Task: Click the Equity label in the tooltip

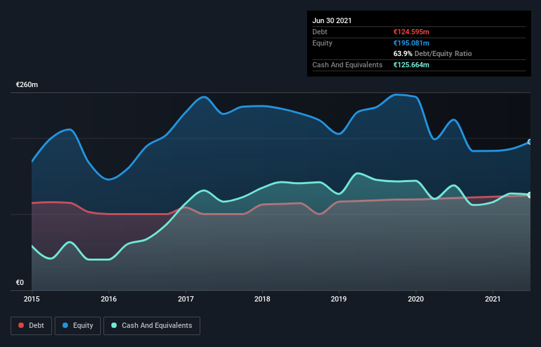Action: coord(322,43)
